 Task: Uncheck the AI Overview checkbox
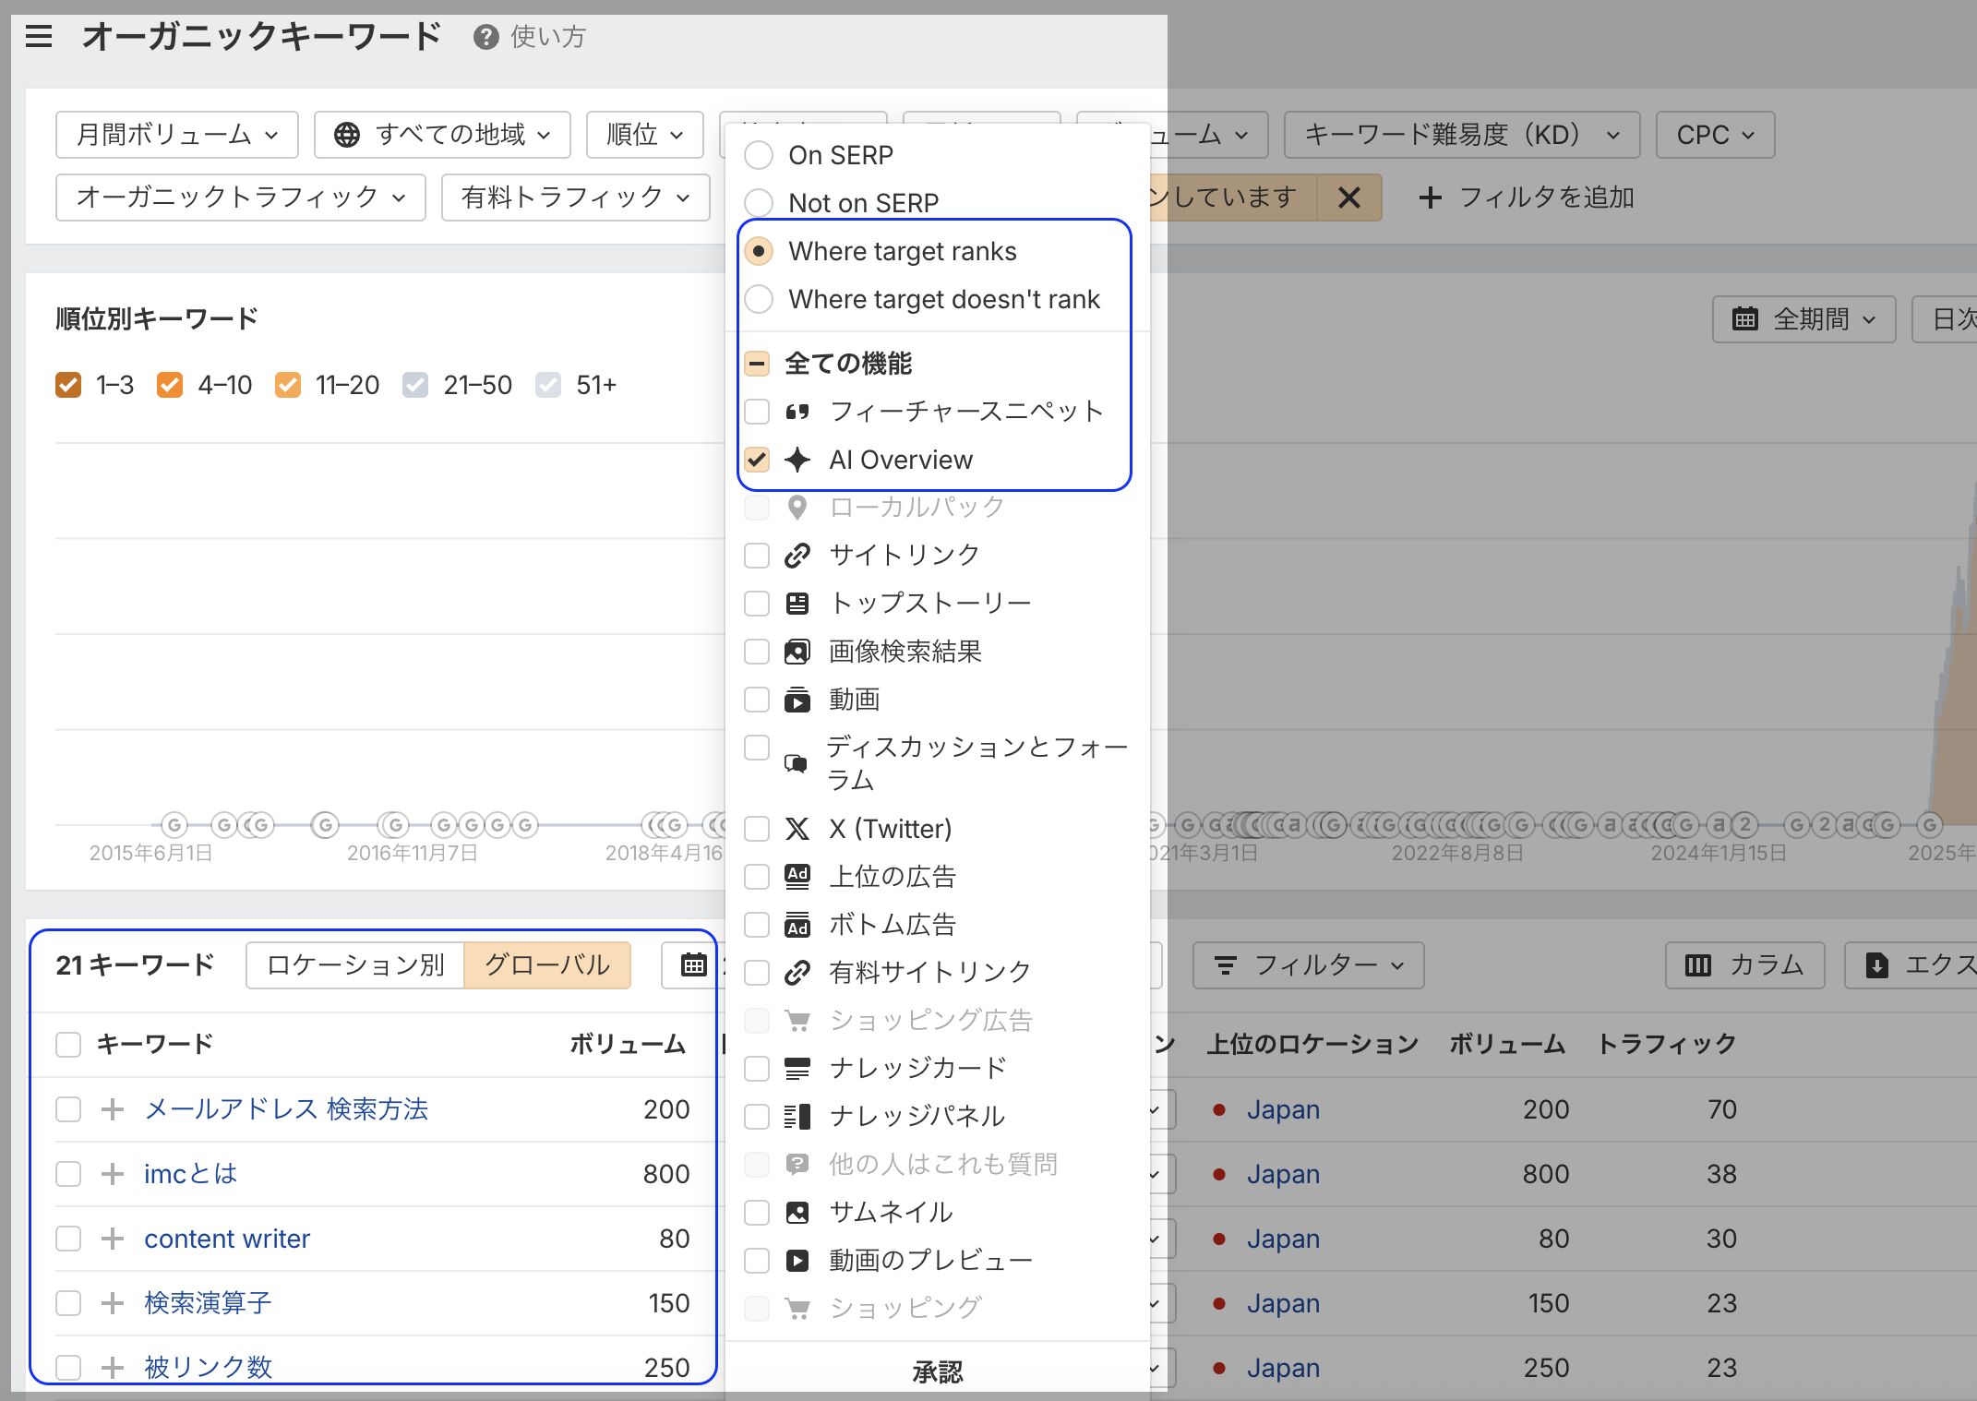(x=757, y=460)
